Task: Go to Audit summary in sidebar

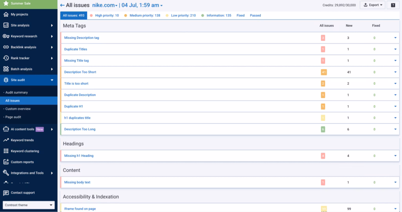Action: pyautogui.click(x=16, y=92)
